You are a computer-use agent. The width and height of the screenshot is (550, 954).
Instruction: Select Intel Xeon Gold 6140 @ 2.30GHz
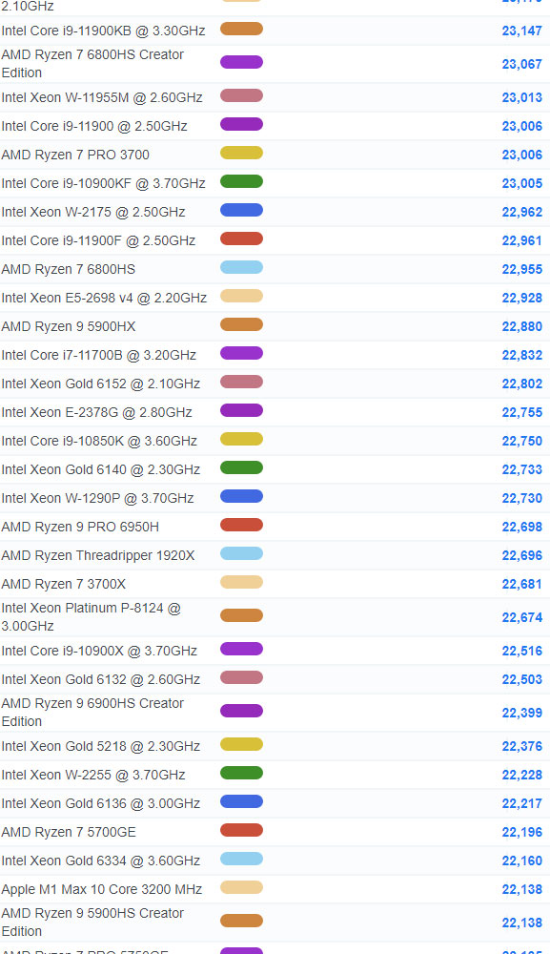pyautogui.click(x=101, y=469)
